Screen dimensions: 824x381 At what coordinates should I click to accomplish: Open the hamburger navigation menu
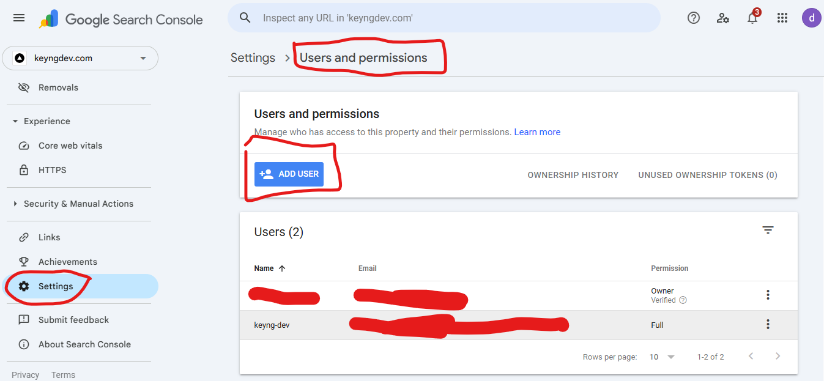click(x=18, y=18)
